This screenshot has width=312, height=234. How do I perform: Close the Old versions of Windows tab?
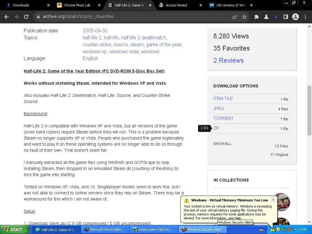click(x=251, y=5)
